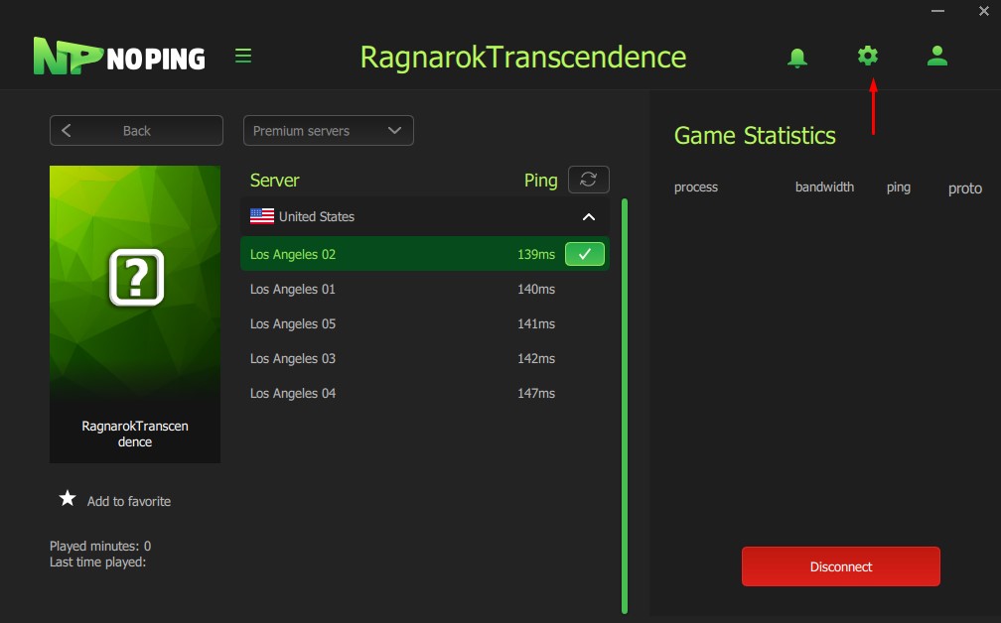Viewport: 1001px width, 623px height.
Task: Toggle the Los Angeles 02 selected checkmark
Action: tap(585, 254)
